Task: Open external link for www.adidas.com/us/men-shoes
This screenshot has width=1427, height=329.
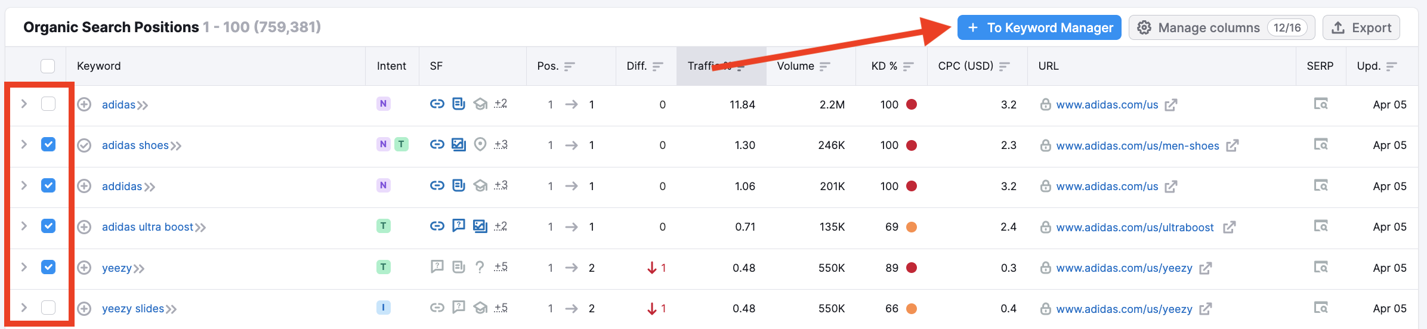Action: coord(1233,145)
